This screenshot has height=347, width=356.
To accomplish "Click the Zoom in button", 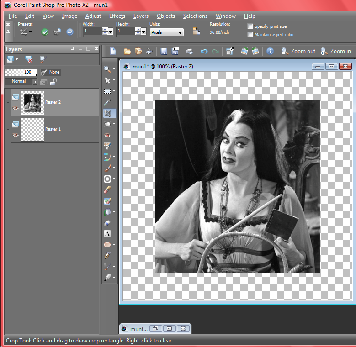I will coord(336,51).
